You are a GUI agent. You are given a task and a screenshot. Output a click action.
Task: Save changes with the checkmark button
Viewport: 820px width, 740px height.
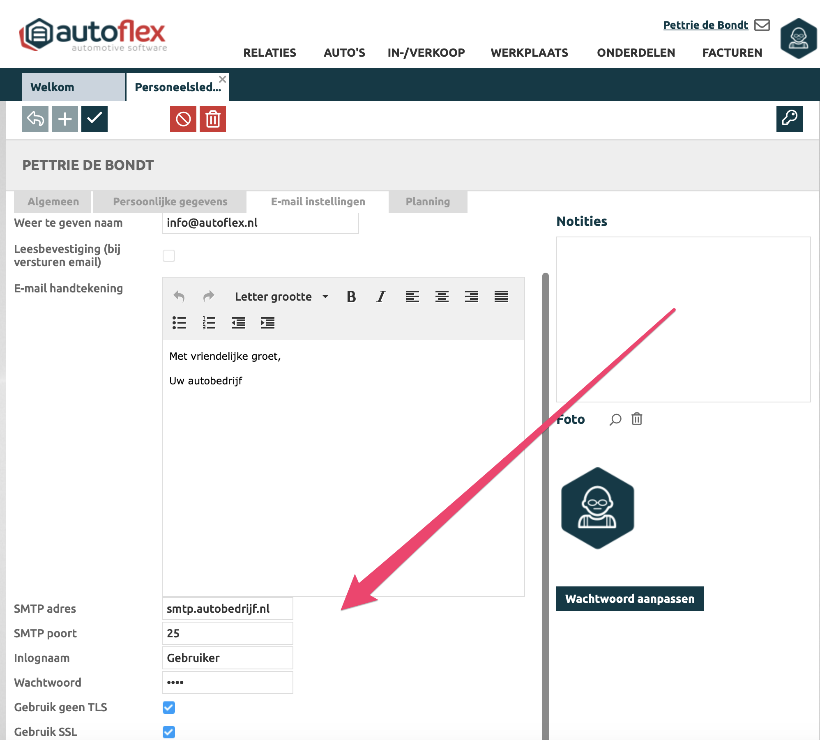pyautogui.click(x=94, y=119)
